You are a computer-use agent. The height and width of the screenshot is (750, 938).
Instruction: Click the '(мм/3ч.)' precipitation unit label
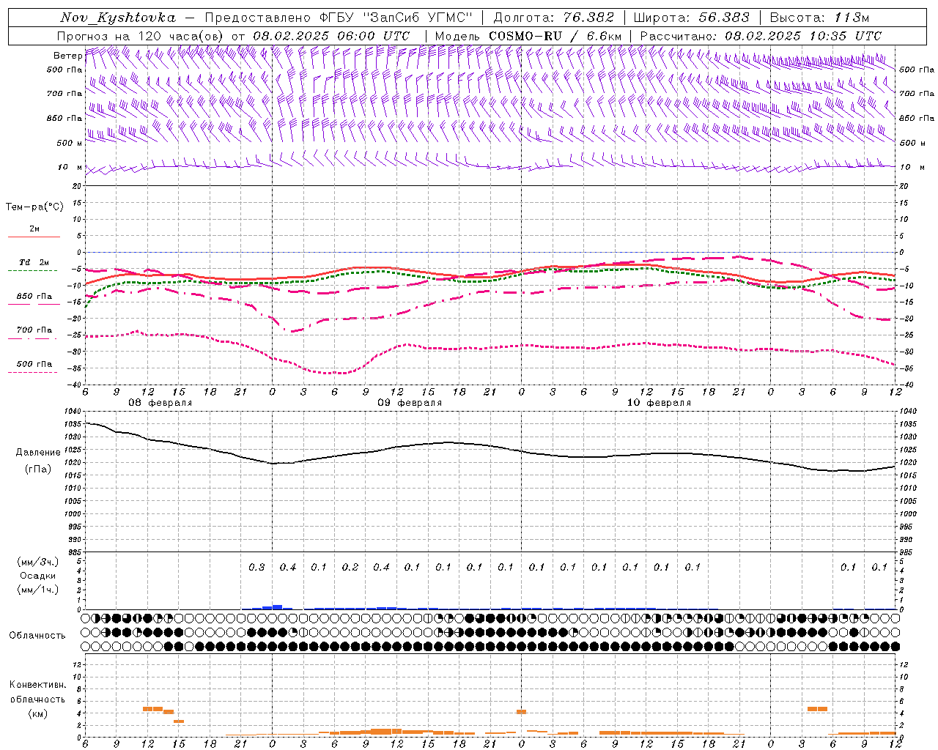tap(38, 562)
